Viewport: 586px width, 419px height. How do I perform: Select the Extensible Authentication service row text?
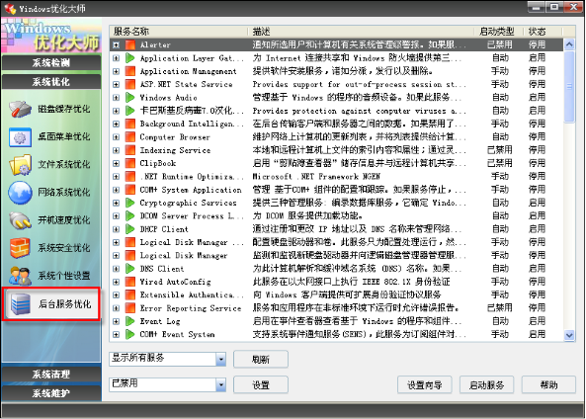(192, 294)
